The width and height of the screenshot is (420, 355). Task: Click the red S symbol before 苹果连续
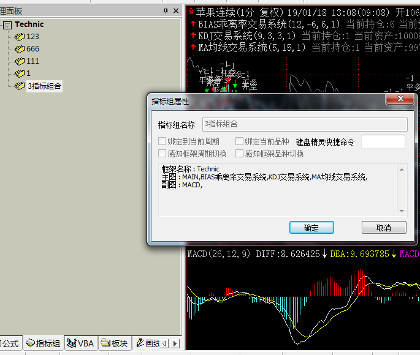point(191,12)
